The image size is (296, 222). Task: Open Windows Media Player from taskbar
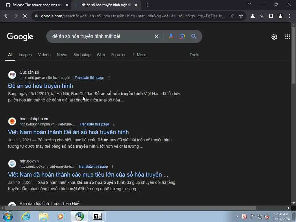click(62, 216)
